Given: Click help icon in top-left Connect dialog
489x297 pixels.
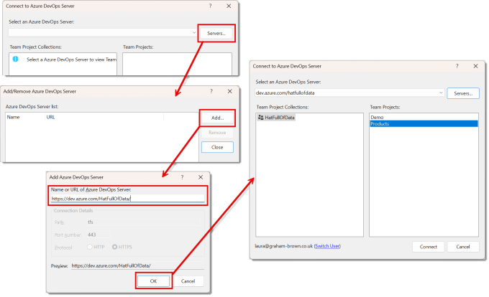Looking at the screenshot, I should [211, 6].
